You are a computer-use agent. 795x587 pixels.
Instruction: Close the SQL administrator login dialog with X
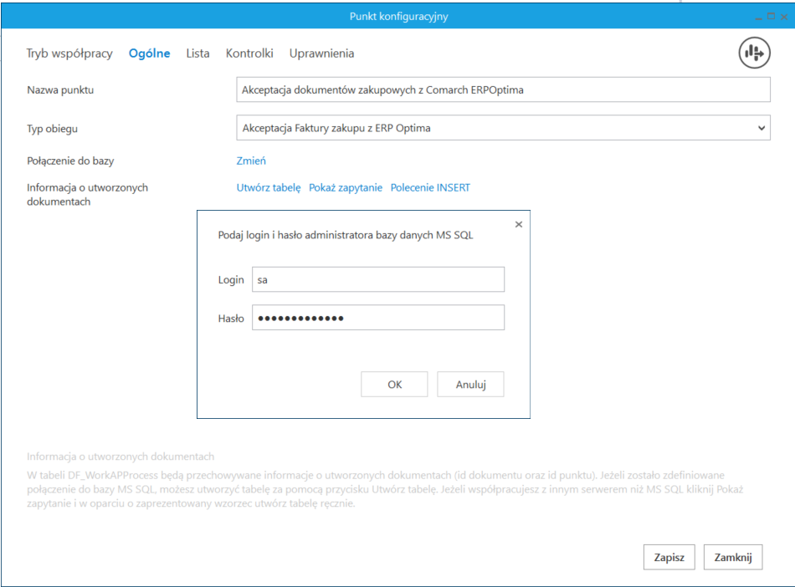[x=518, y=224]
